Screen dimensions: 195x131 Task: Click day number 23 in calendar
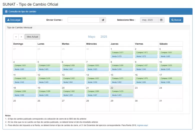coord(136,88)
